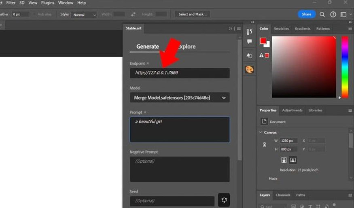This screenshot has width=354, height=208.
Task: Open the Help question mark icon
Action: tap(333, 15)
